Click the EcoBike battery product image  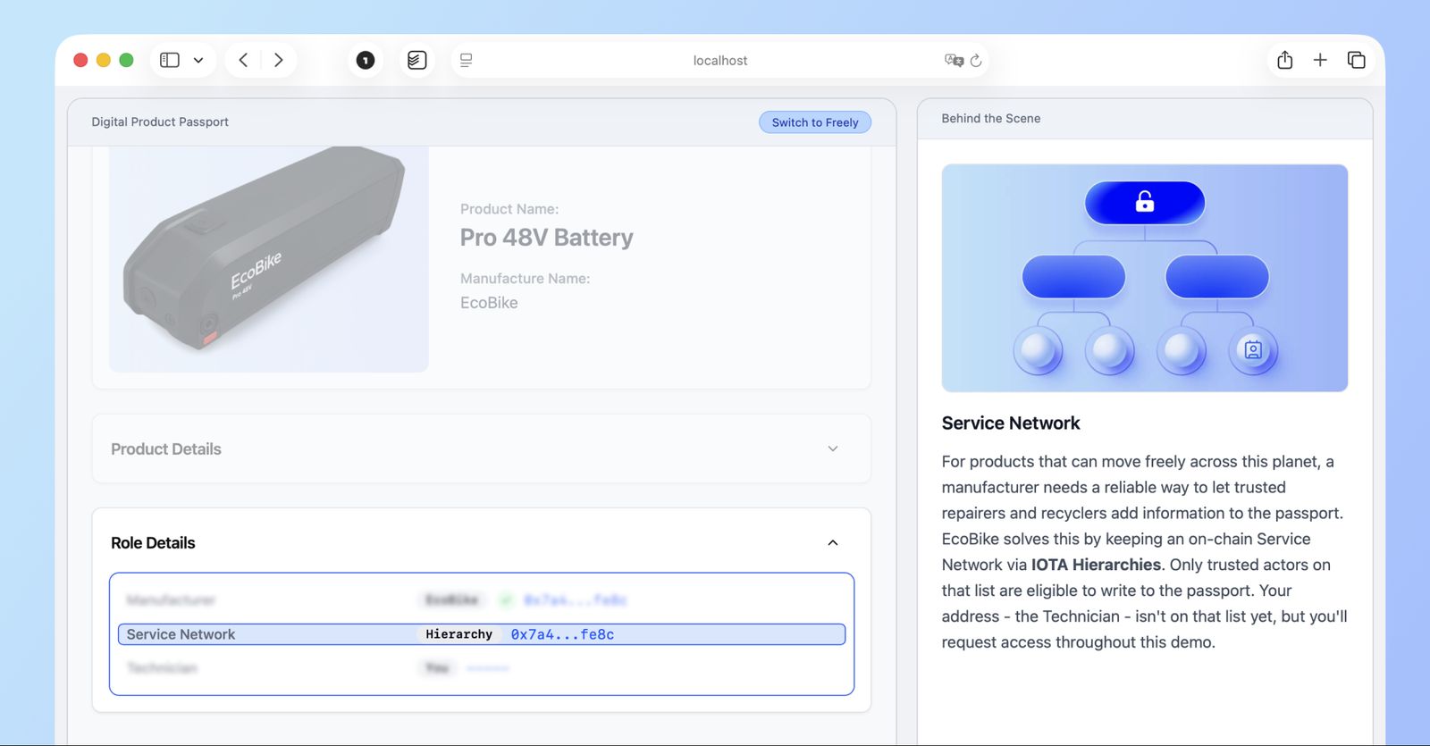pyautogui.click(x=269, y=259)
